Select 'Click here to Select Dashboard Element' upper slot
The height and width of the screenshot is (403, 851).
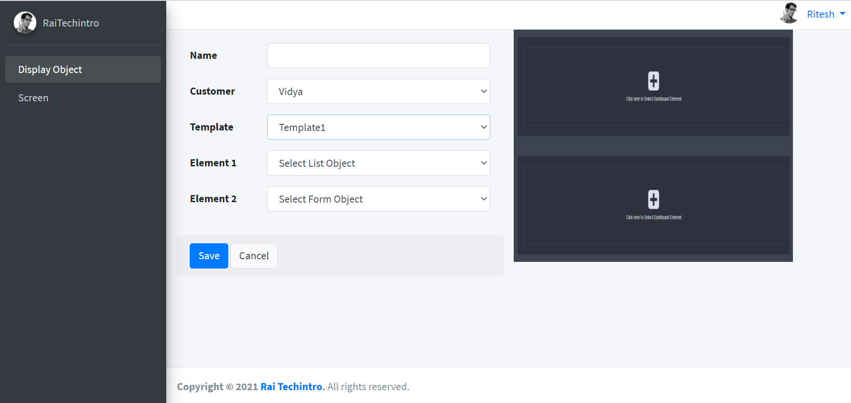pyautogui.click(x=653, y=99)
